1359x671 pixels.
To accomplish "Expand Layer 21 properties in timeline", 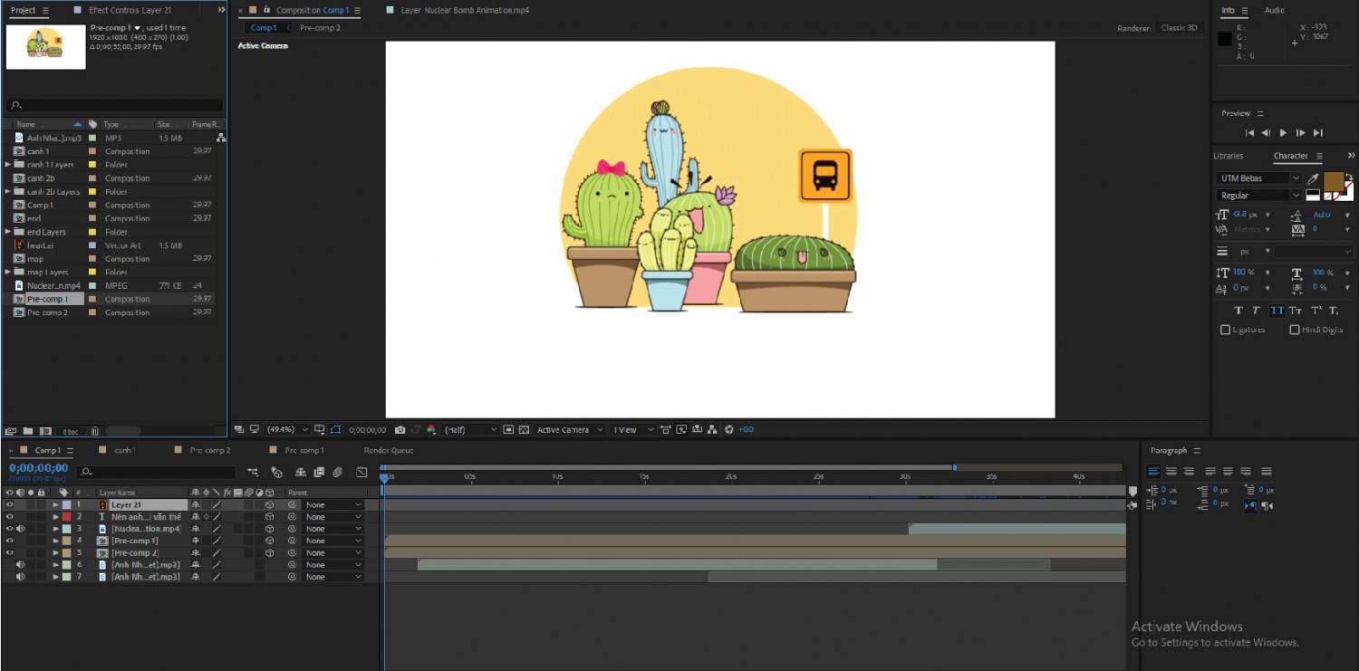I will (55, 504).
